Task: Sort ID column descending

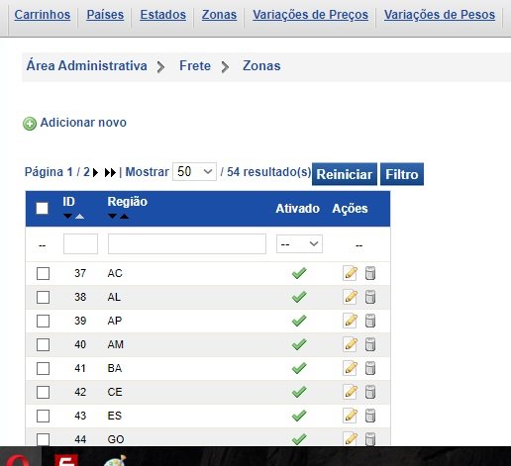Action: click(x=67, y=217)
